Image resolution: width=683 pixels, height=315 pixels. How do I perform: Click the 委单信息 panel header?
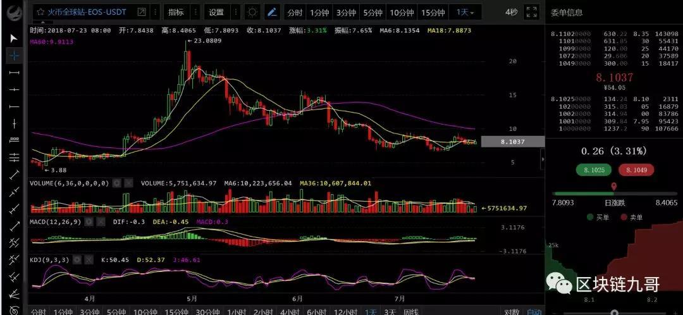(567, 12)
